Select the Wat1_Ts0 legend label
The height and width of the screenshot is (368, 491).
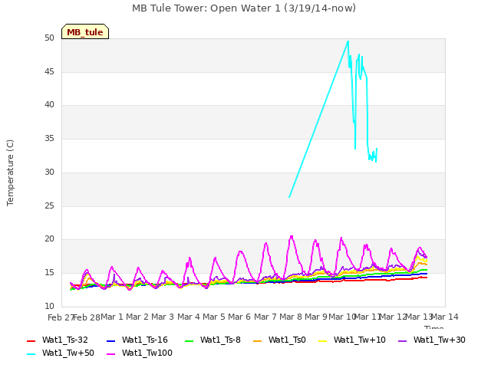coord(287,340)
